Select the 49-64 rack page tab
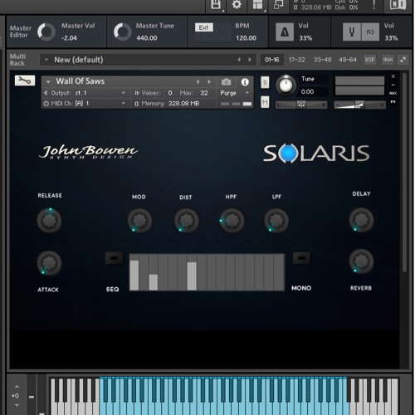The image size is (415, 415). pos(348,60)
